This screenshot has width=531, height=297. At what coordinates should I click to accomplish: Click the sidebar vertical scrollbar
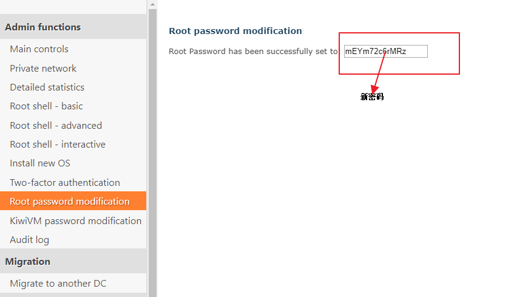tap(152, 152)
